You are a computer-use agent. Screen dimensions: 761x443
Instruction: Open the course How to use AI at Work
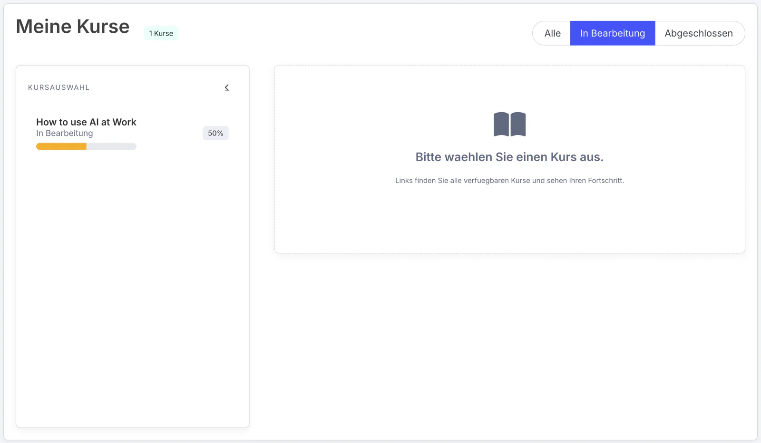(x=86, y=122)
